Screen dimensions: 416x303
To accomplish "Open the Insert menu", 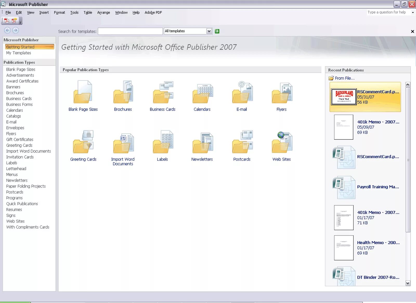I will [44, 12].
